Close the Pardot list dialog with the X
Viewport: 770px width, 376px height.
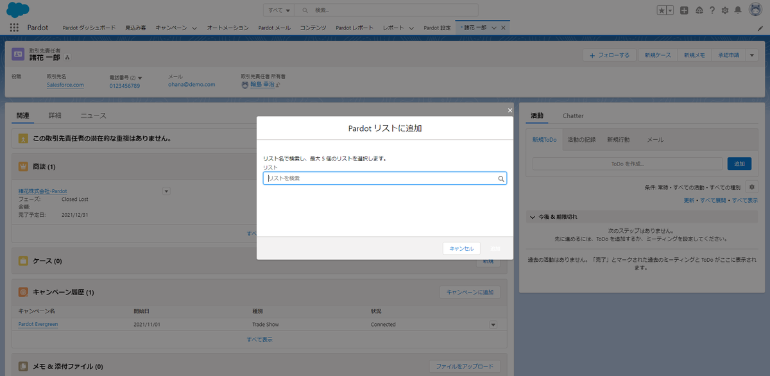[510, 111]
